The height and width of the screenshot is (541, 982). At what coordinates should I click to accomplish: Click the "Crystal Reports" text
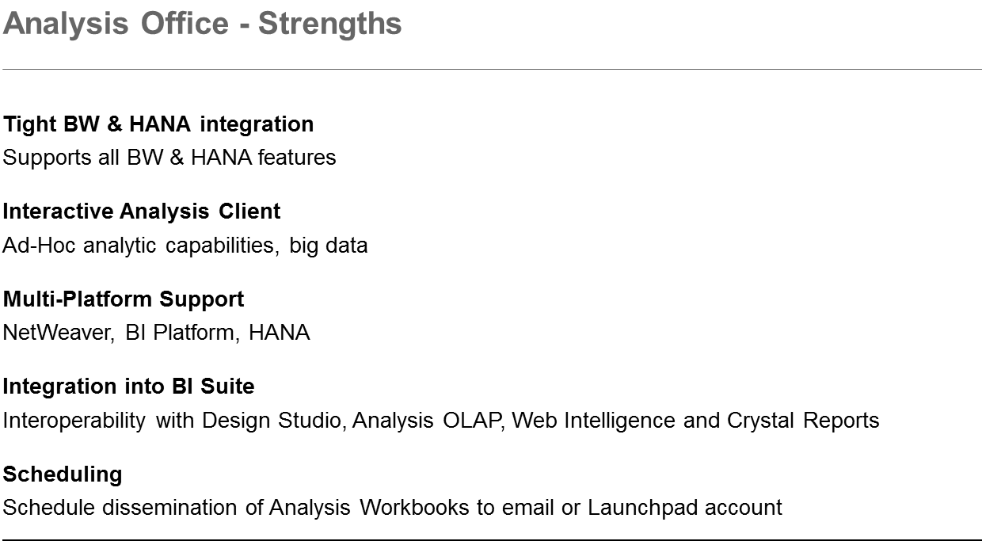[x=803, y=421]
